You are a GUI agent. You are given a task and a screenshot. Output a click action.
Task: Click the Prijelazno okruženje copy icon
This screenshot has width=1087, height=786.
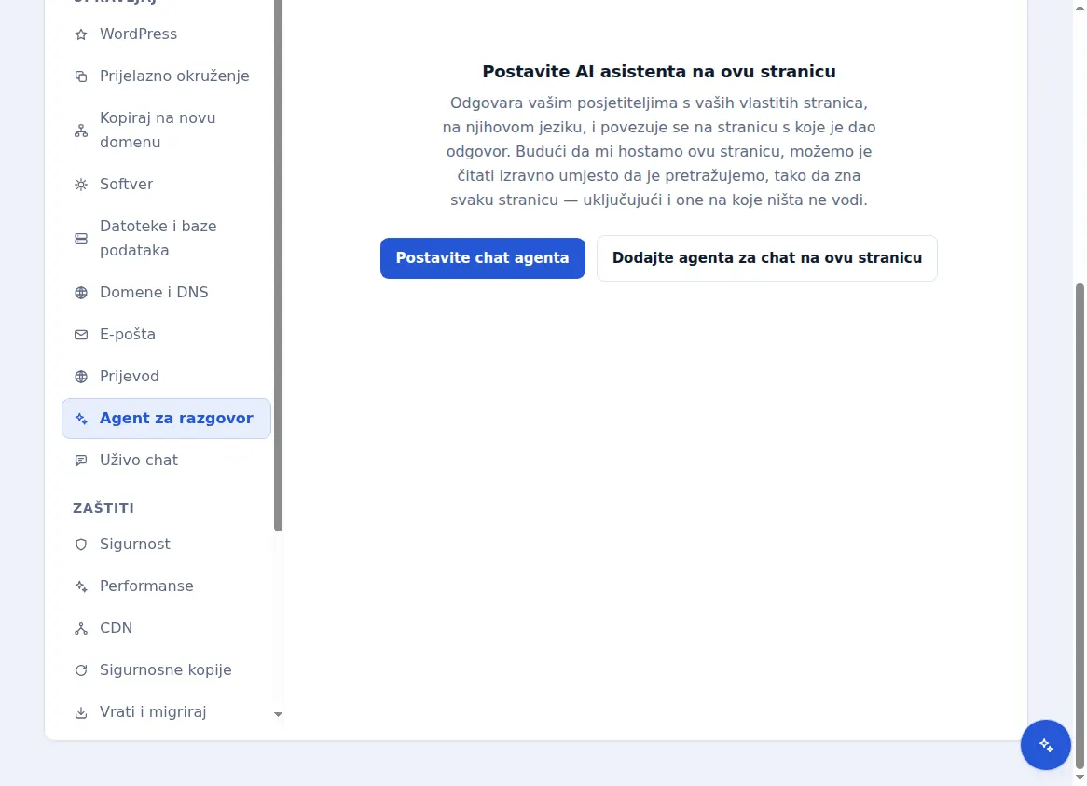coord(81,76)
